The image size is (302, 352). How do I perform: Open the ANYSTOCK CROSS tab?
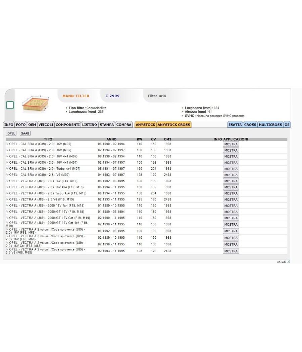pyautogui.click(x=174, y=125)
